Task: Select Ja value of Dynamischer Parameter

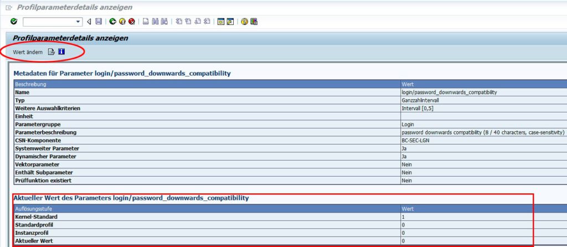Action: [404, 157]
